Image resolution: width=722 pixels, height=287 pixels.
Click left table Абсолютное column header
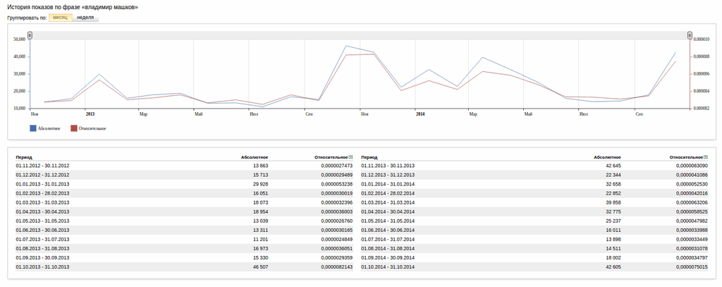coord(255,157)
